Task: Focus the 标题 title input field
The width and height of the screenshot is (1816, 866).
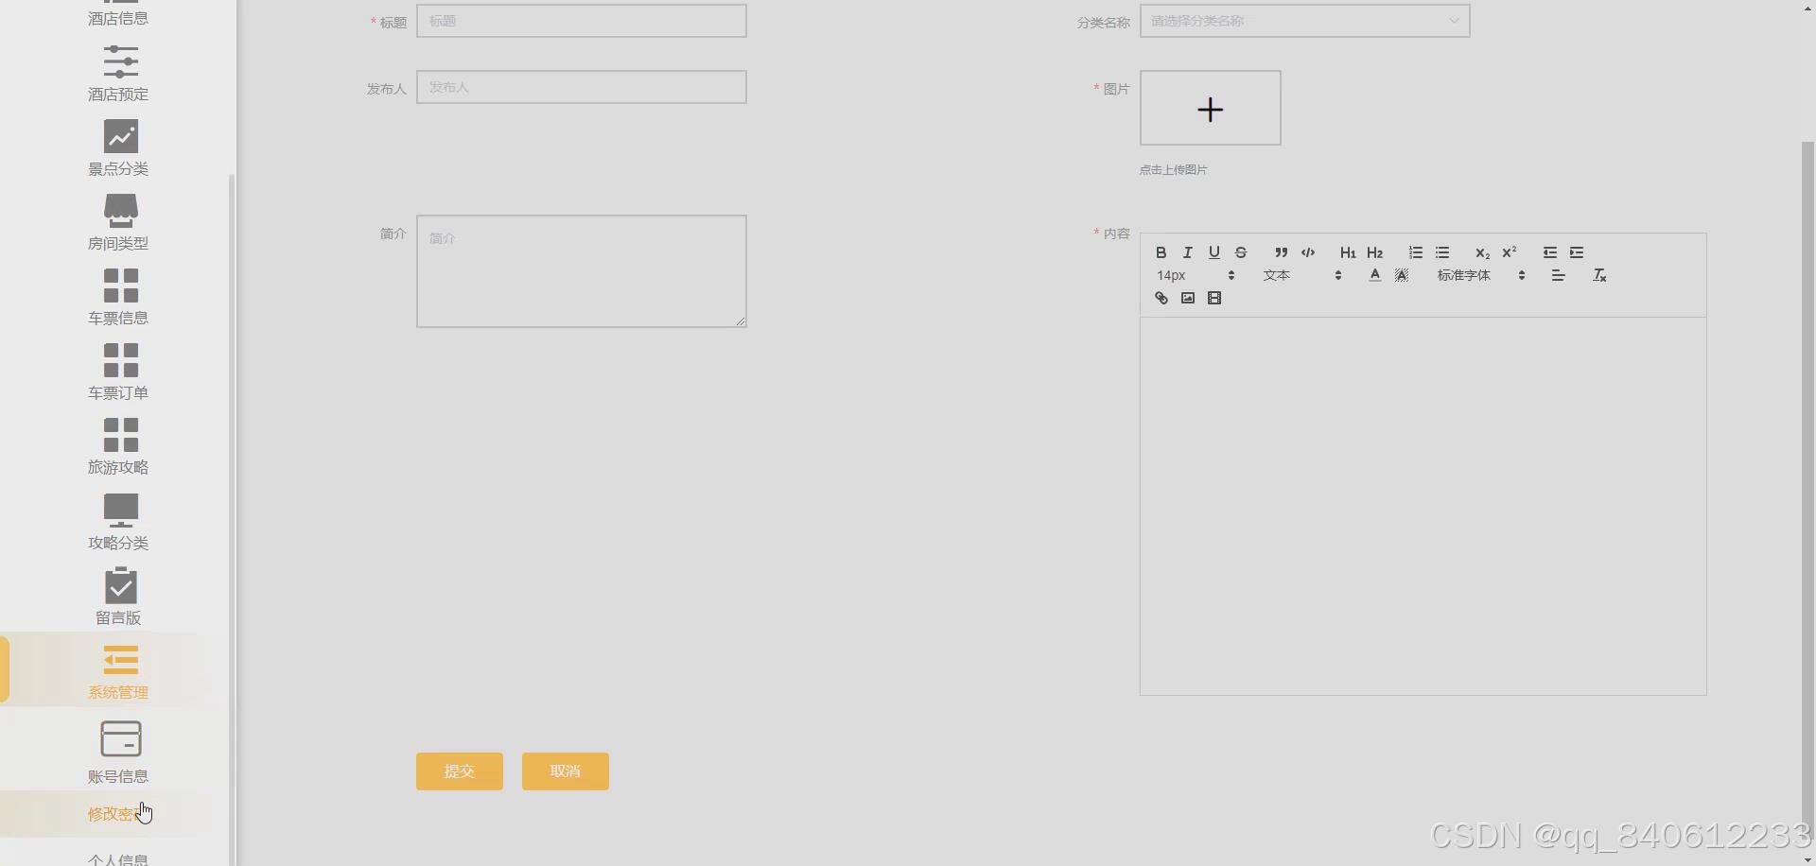Action: 581,21
